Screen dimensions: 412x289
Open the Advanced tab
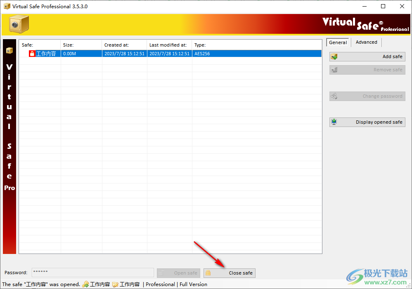366,42
